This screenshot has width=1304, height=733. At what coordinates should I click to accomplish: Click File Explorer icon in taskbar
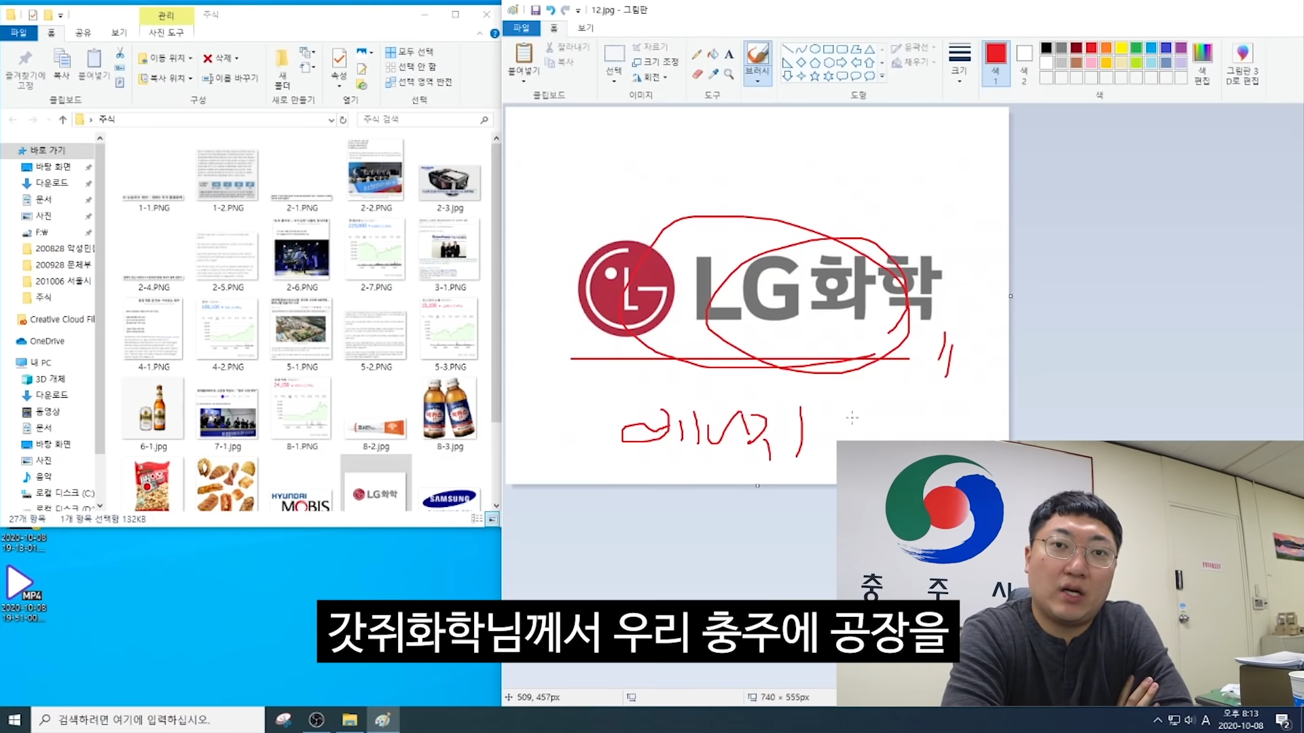tap(349, 719)
